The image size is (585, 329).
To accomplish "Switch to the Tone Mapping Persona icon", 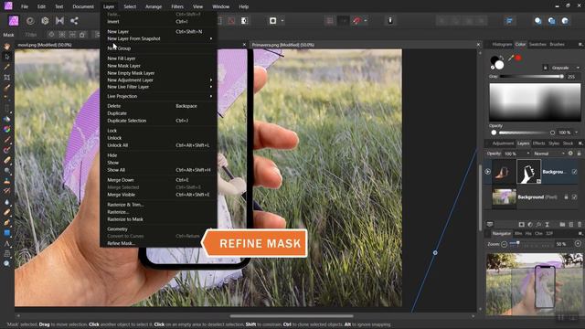I will [59, 21].
